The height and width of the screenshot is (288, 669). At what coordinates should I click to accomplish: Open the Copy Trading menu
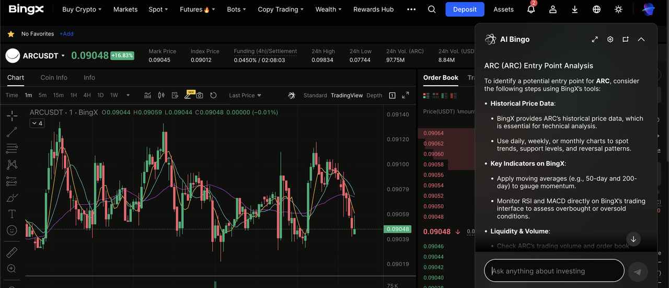coord(281,9)
